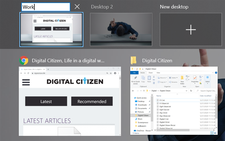Open a new tab in Chrome
Viewport: 225px width, 141px height.
click(48, 69)
